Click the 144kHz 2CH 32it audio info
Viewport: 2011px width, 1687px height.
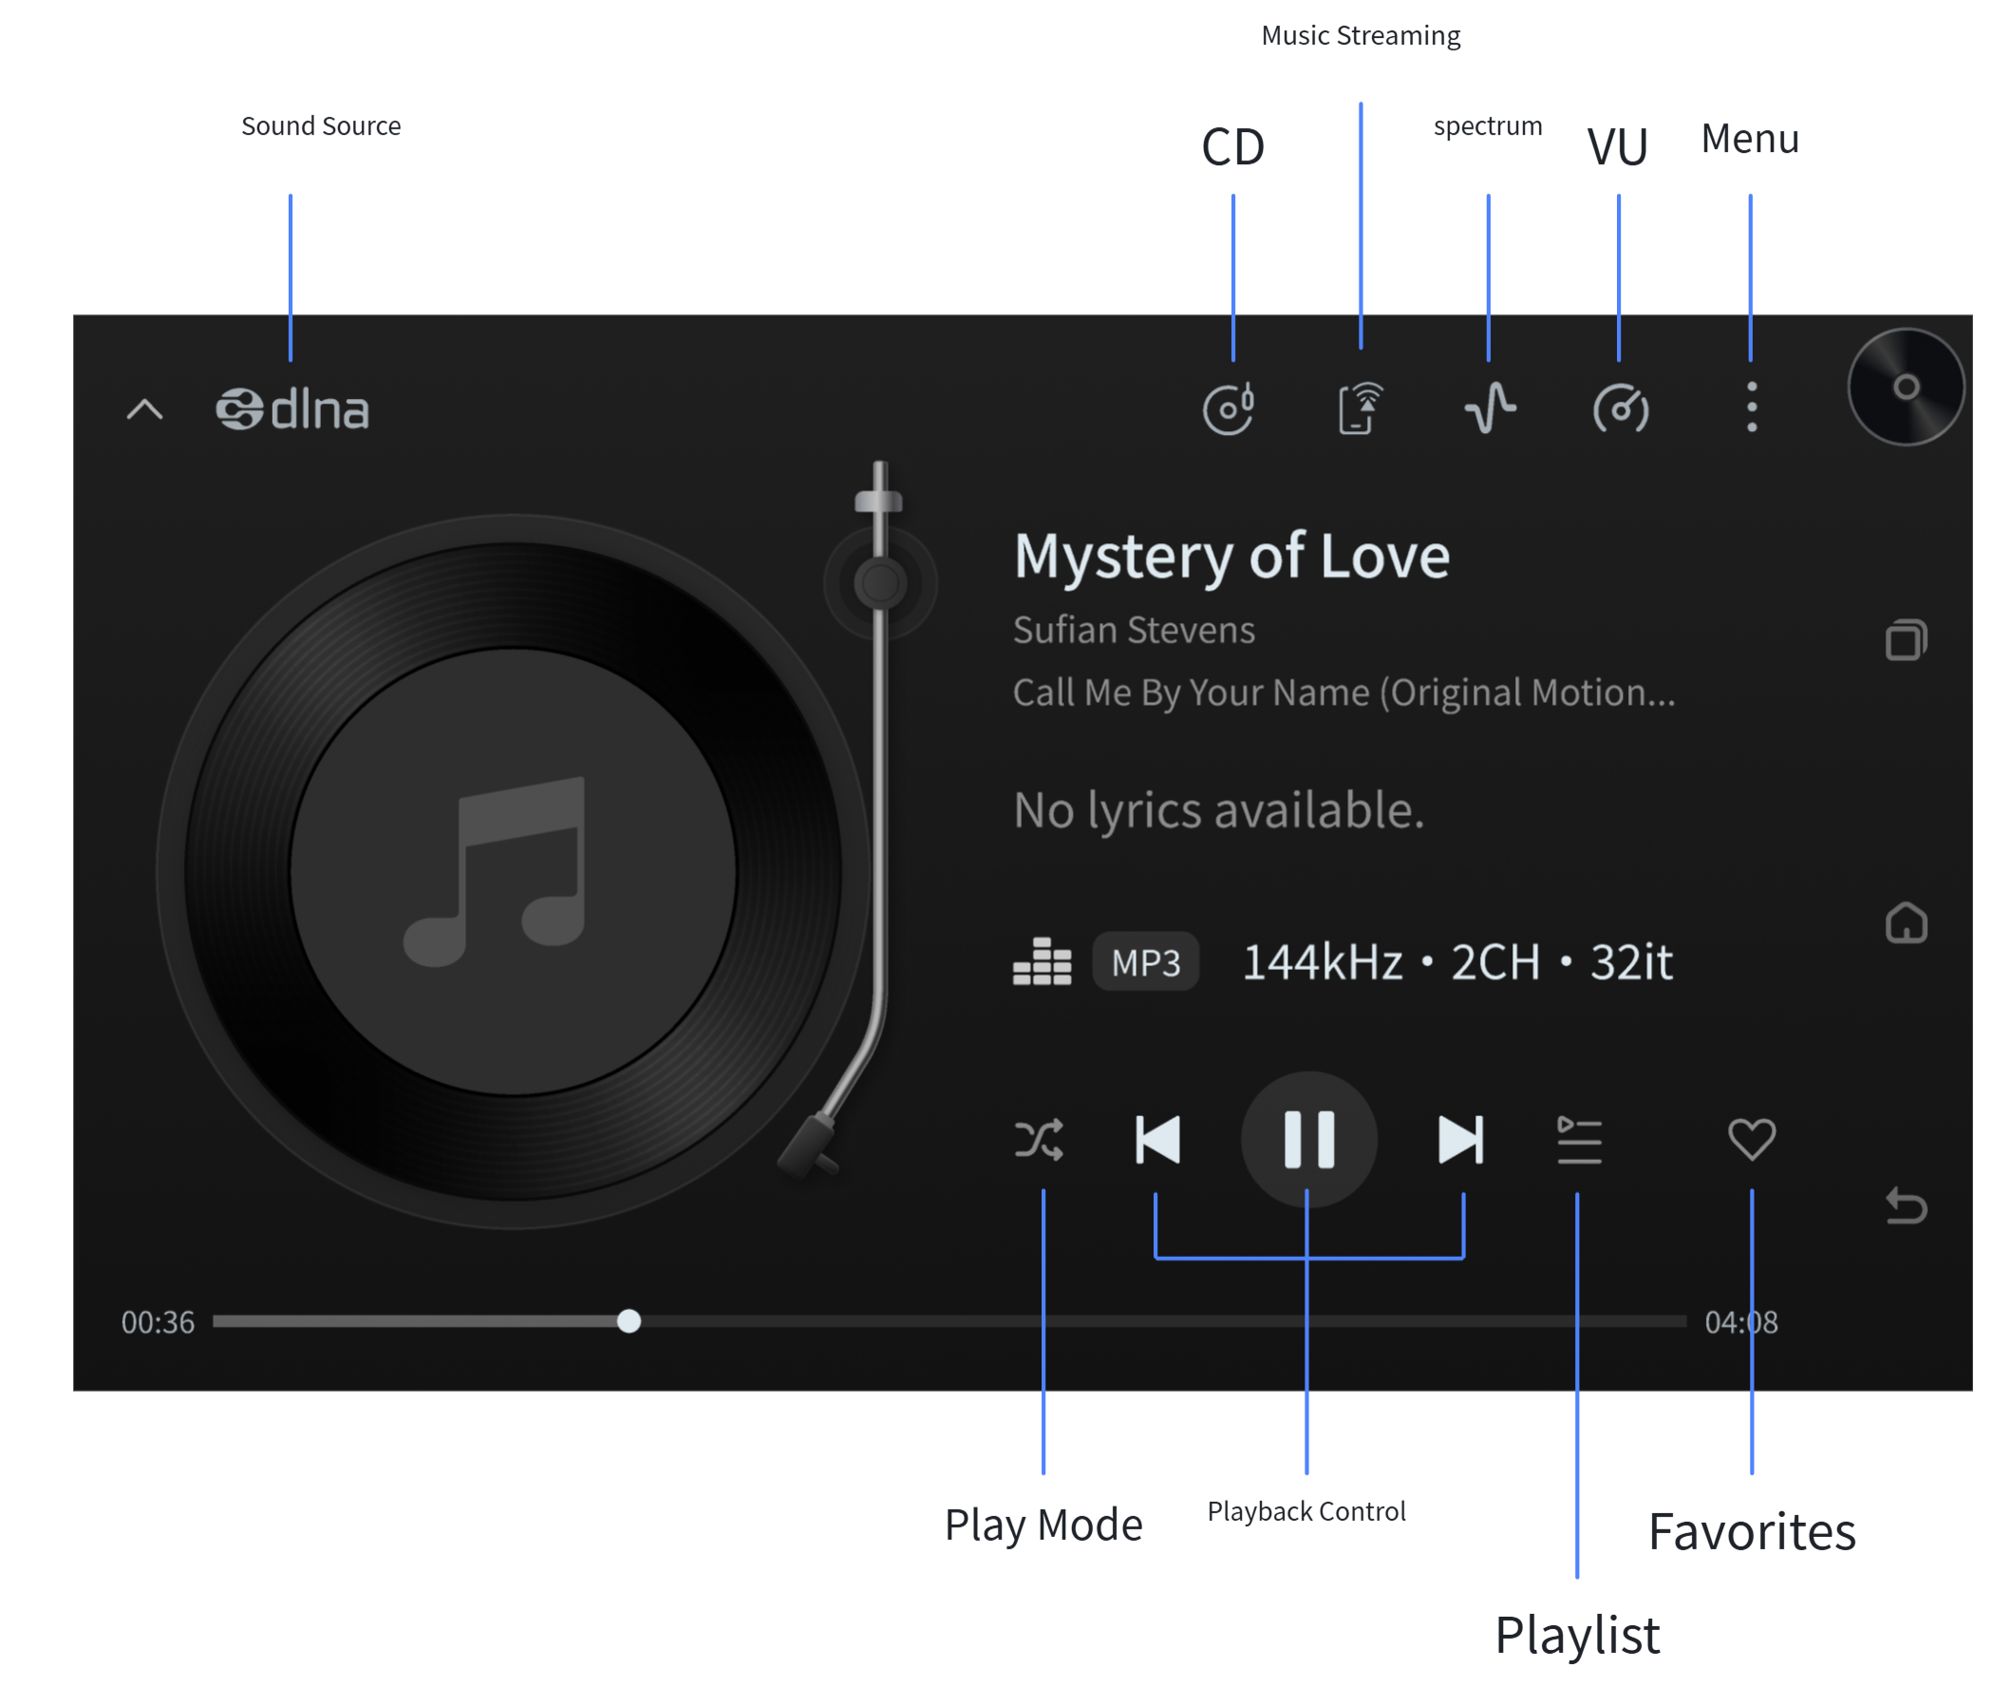(1457, 962)
